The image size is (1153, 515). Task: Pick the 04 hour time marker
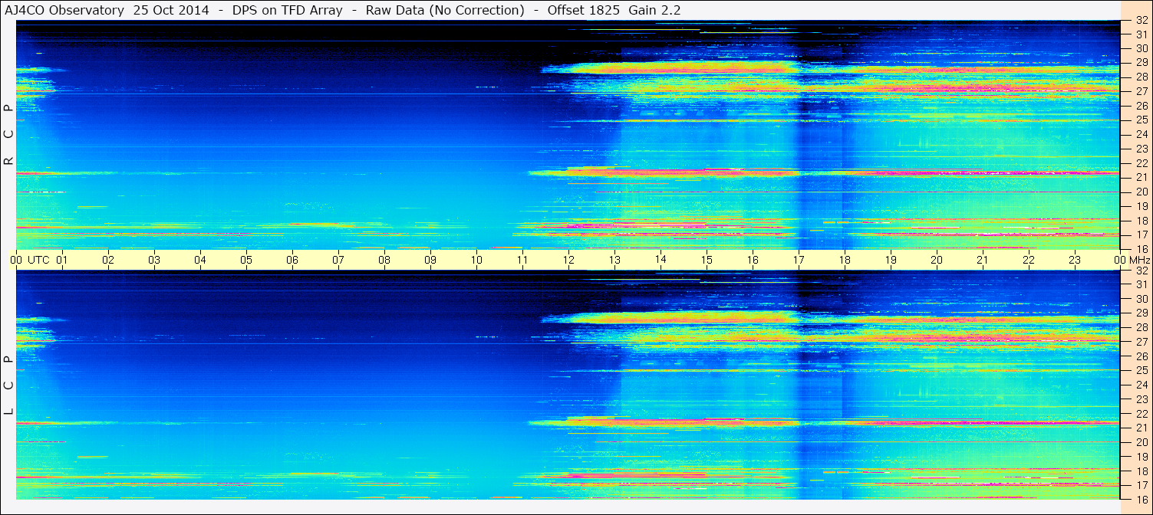pyautogui.click(x=200, y=260)
